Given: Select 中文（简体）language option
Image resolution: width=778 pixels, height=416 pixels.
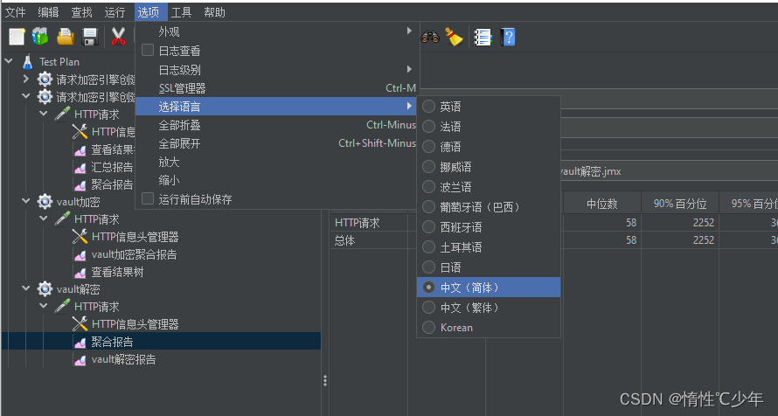Looking at the screenshot, I should click(x=489, y=287).
